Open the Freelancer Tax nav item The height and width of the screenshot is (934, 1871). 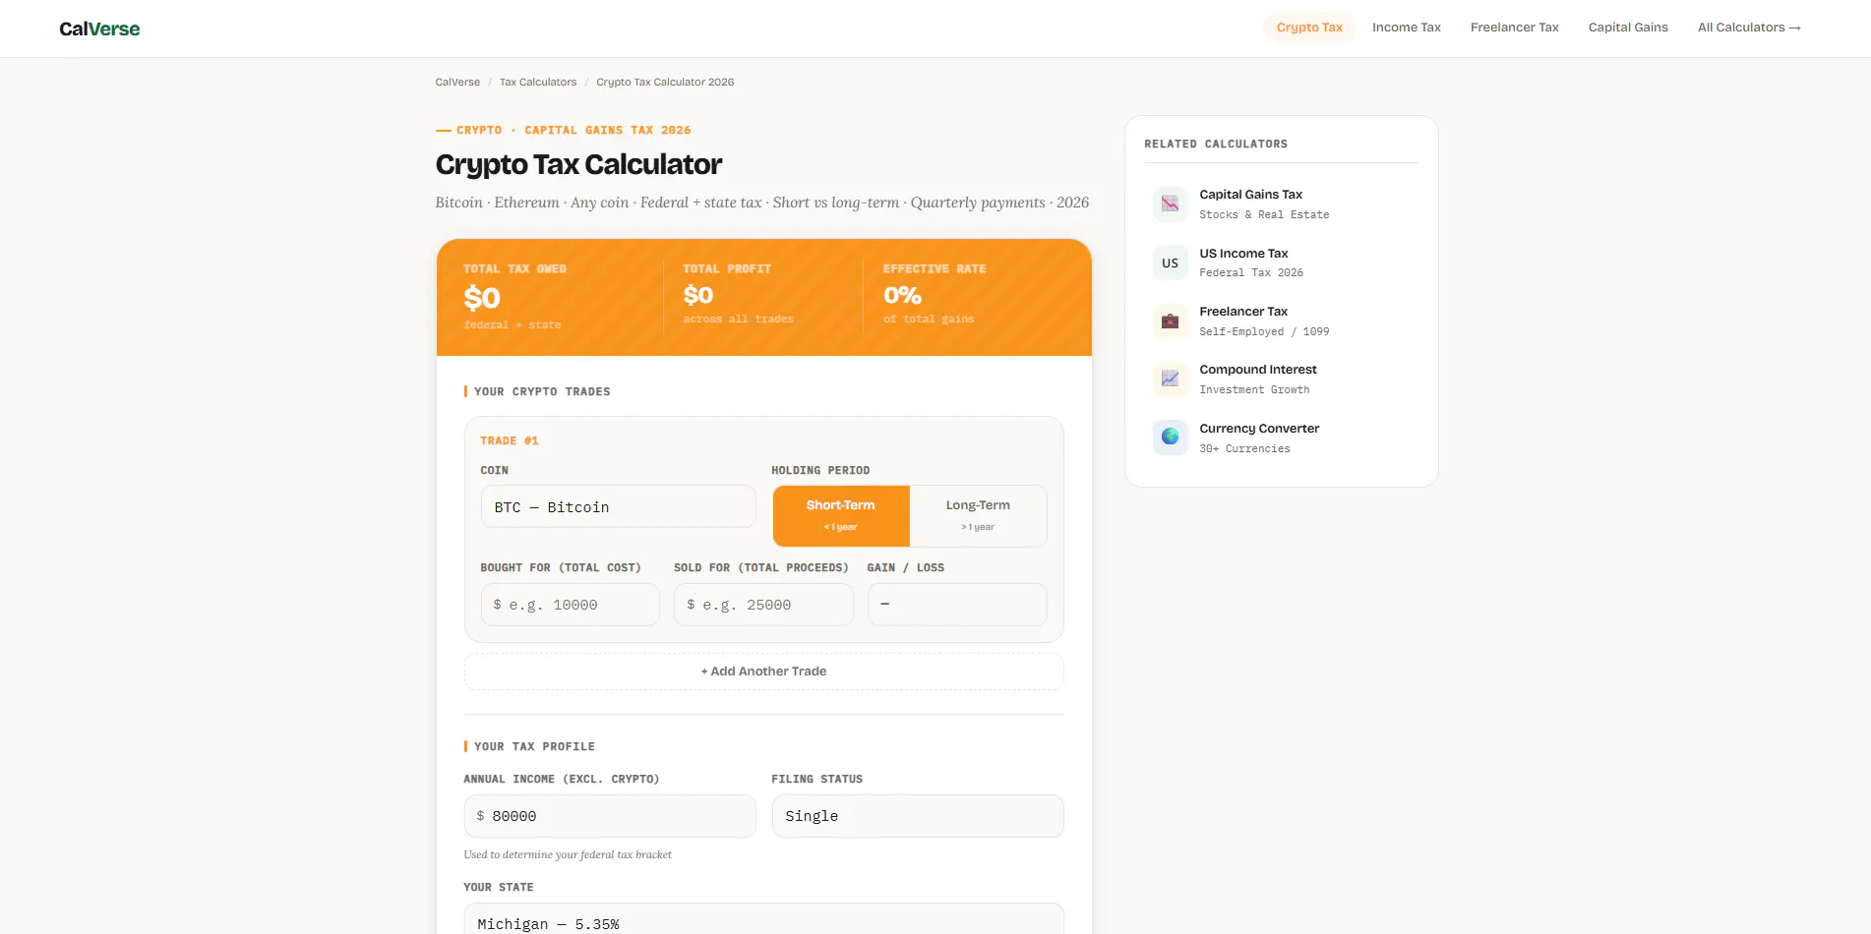pyautogui.click(x=1515, y=28)
